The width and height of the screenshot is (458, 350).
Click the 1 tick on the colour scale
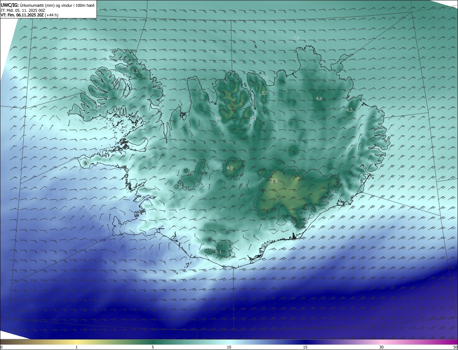(77, 347)
